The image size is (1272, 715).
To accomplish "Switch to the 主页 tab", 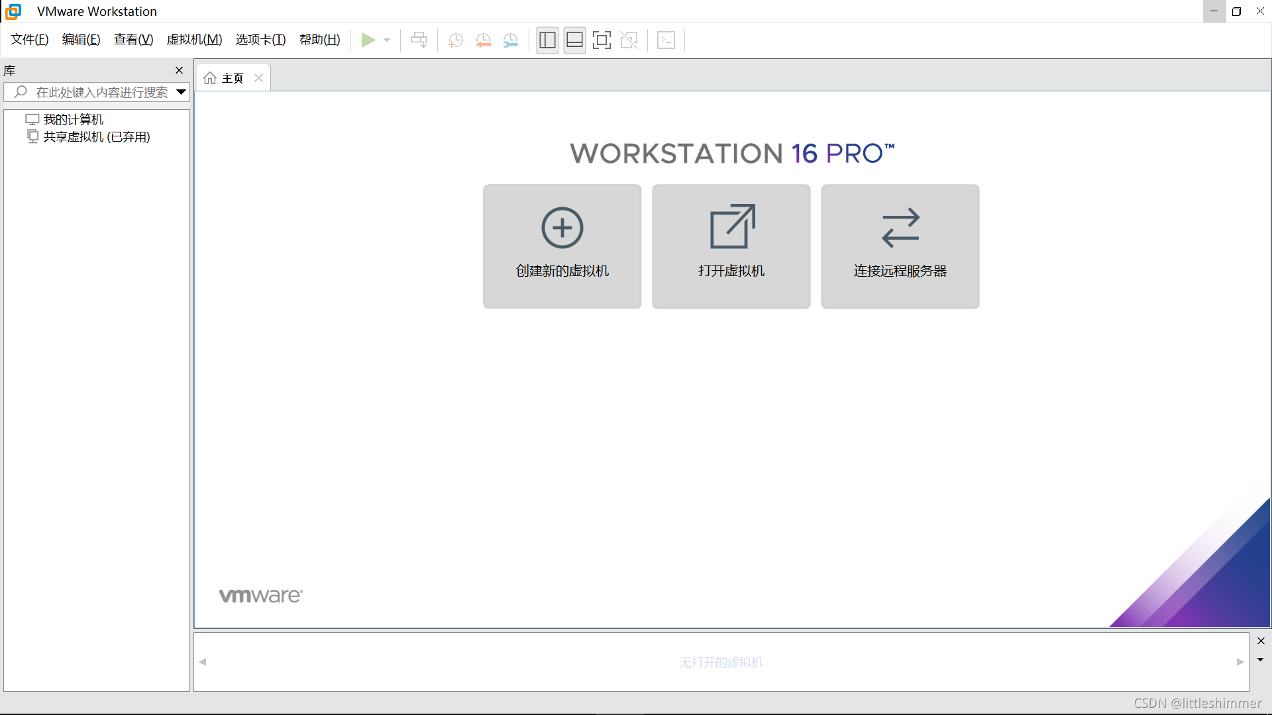I will tap(232, 78).
